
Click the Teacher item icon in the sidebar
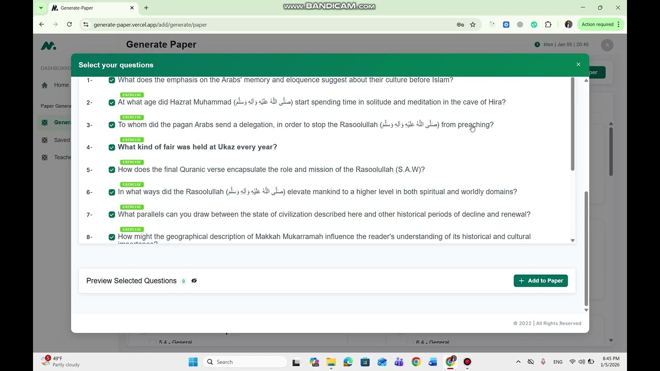pyautogui.click(x=44, y=158)
